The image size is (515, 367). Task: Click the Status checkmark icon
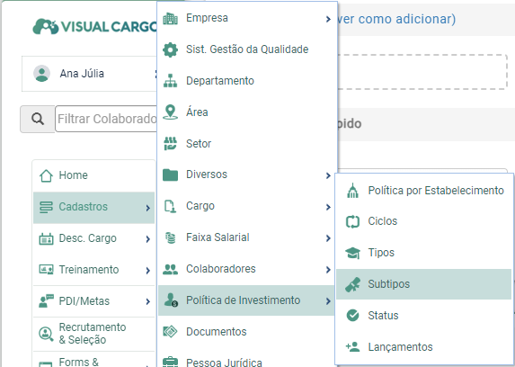352,316
